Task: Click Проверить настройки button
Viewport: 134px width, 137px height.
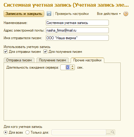Action: click(72, 14)
